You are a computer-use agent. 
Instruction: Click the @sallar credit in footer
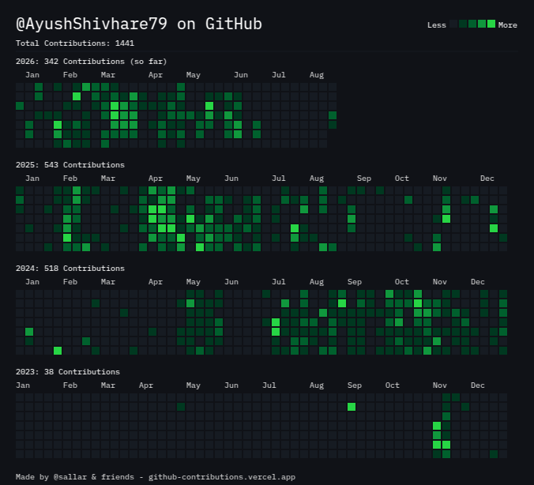(70, 477)
